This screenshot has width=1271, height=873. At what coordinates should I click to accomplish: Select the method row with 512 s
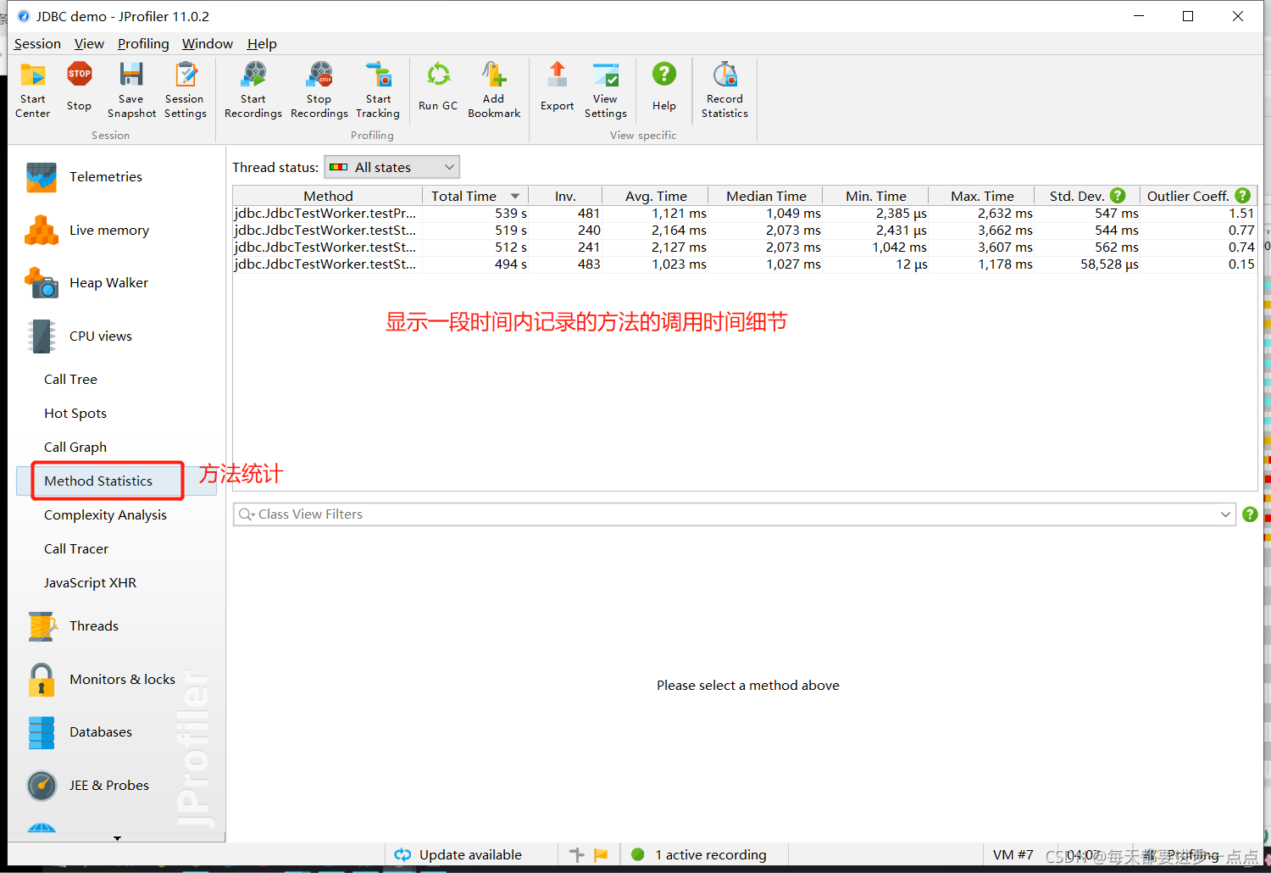(x=745, y=247)
